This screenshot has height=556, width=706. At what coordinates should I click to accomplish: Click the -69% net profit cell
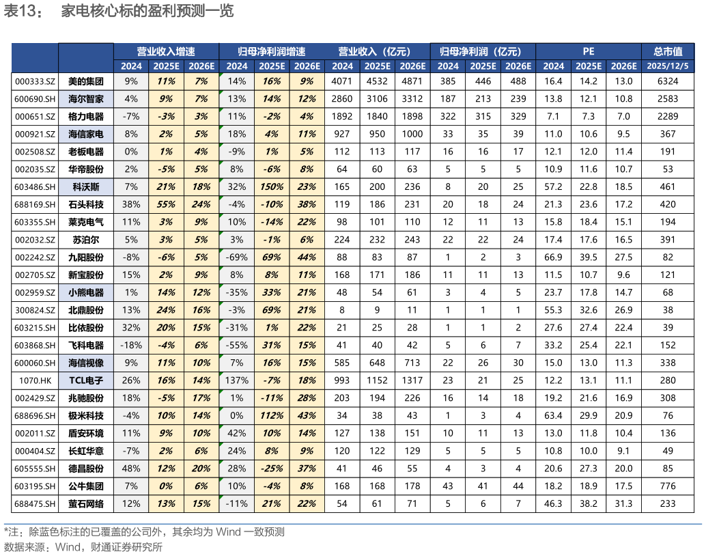pyautogui.click(x=236, y=257)
